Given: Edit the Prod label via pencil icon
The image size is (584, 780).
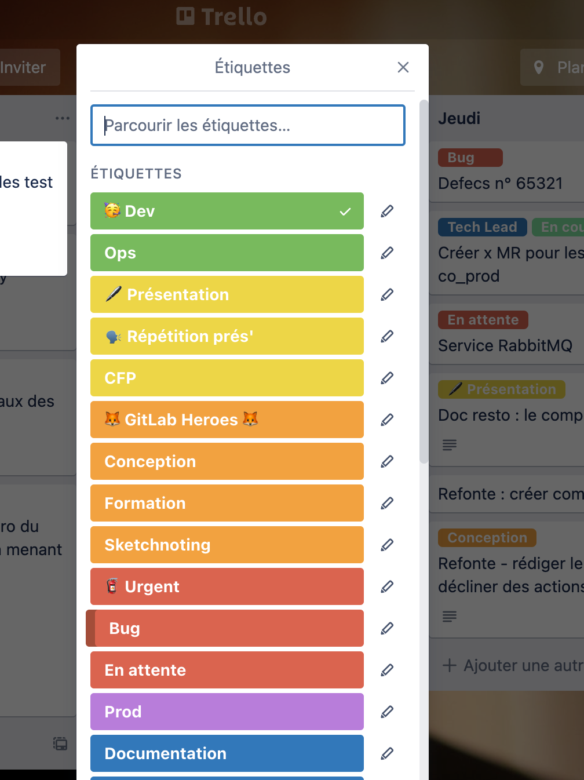Looking at the screenshot, I should click(x=387, y=712).
